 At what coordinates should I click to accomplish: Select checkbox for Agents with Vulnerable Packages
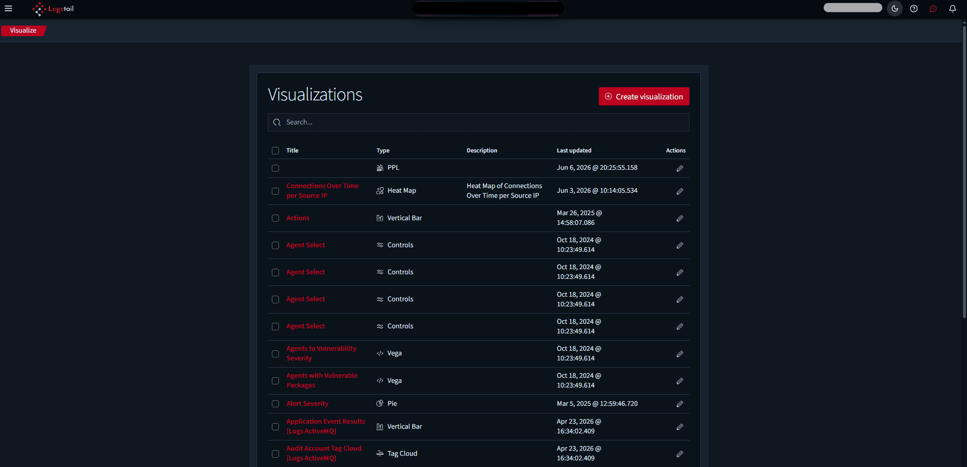click(x=275, y=381)
